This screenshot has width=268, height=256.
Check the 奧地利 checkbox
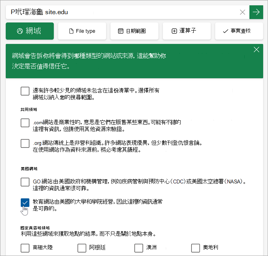click(196, 248)
